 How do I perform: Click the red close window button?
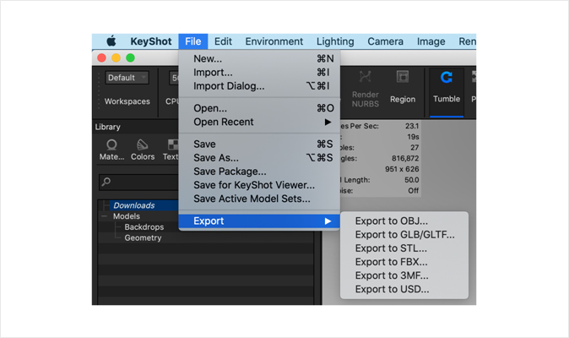tap(101, 57)
